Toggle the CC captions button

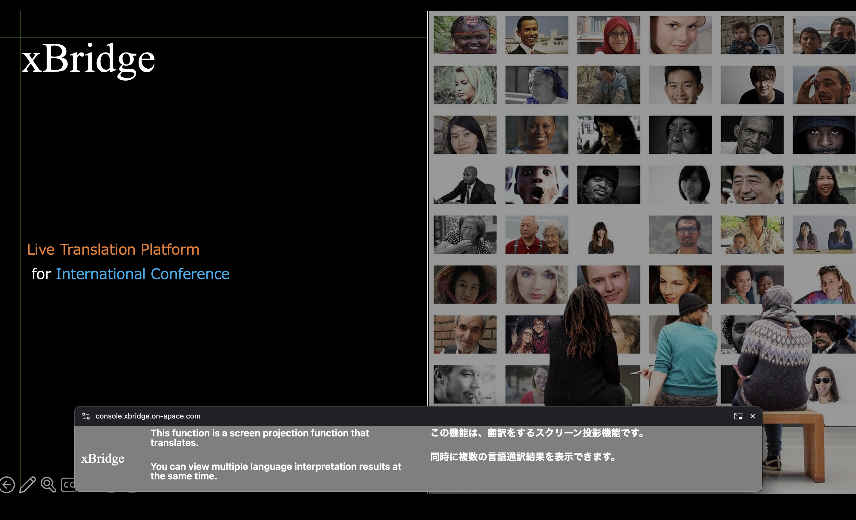68,484
